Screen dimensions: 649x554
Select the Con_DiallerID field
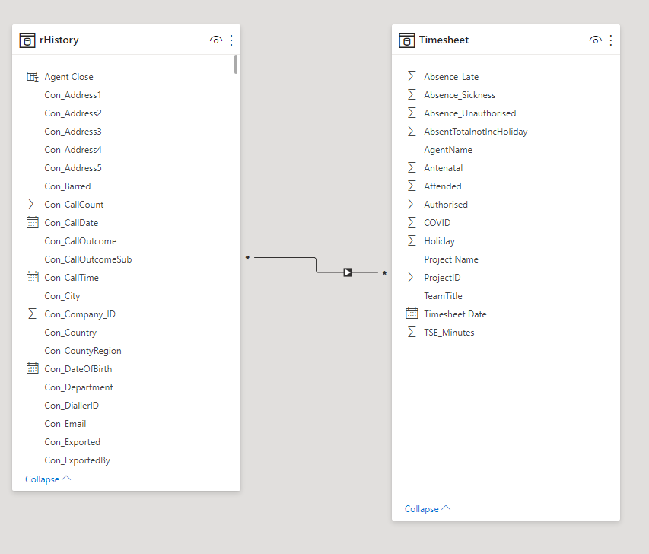point(72,406)
